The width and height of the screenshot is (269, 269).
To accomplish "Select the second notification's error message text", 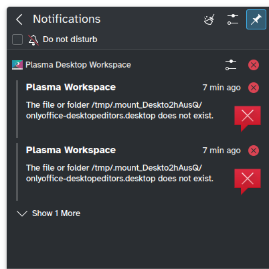I will click(120, 173).
